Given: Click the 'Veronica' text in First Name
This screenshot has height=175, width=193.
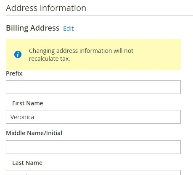Looking at the screenshot, I should click(x=22, y=117).
